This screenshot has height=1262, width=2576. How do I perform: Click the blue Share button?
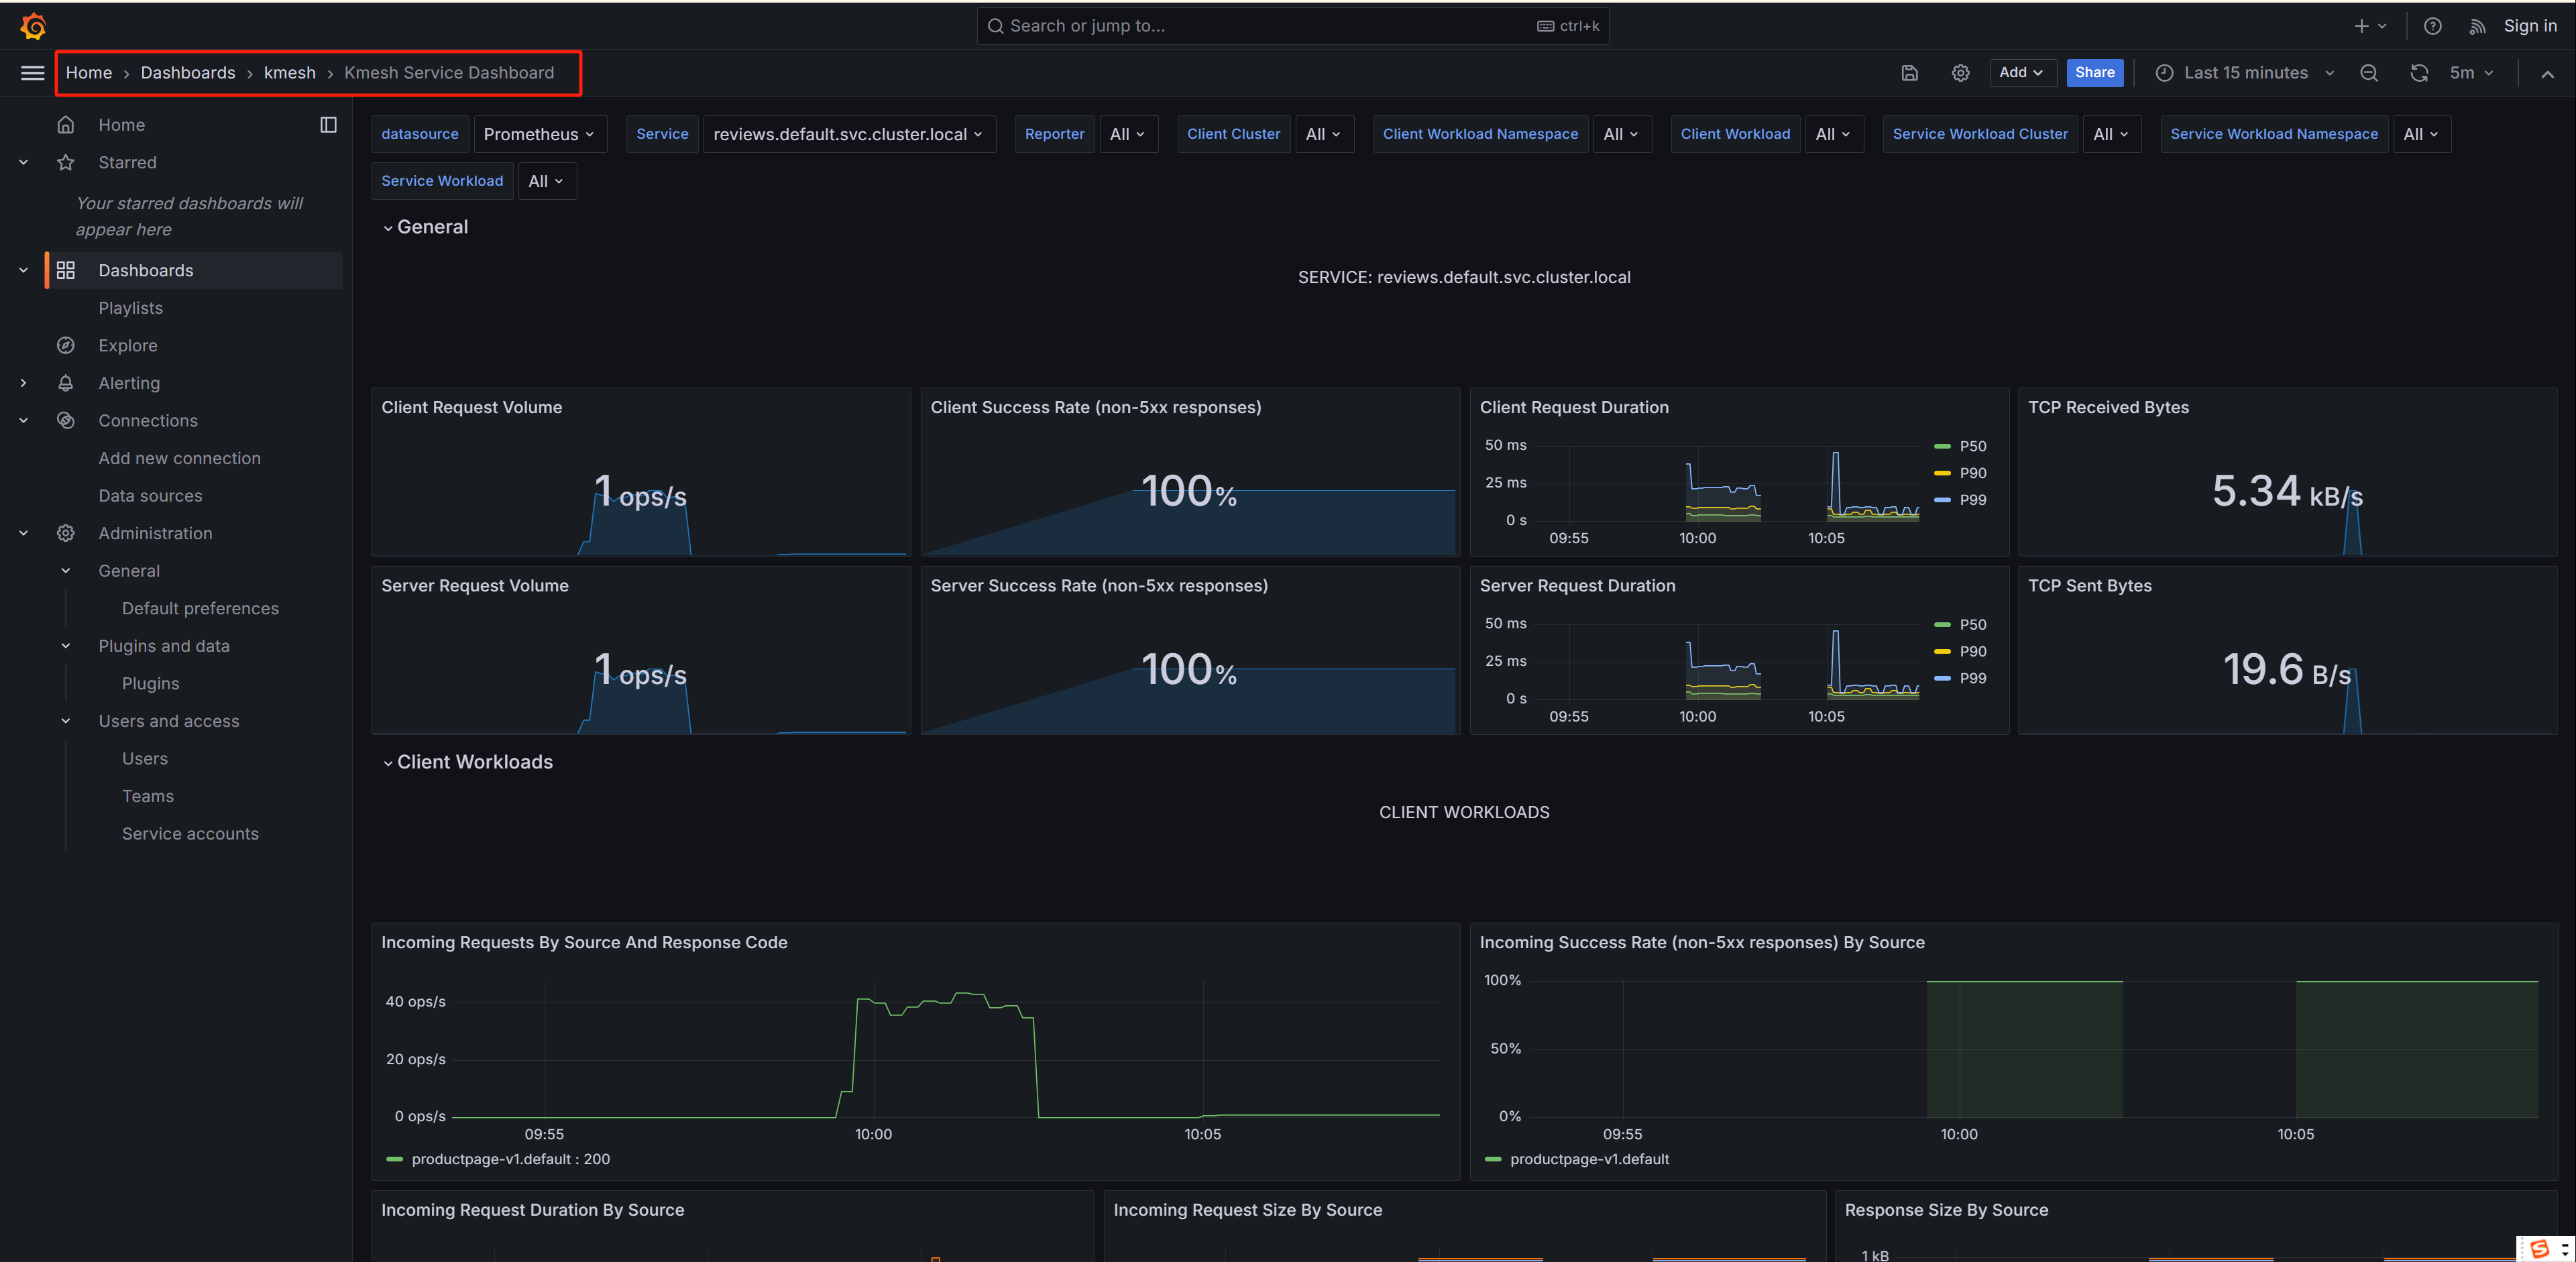tap(2094, 73)
